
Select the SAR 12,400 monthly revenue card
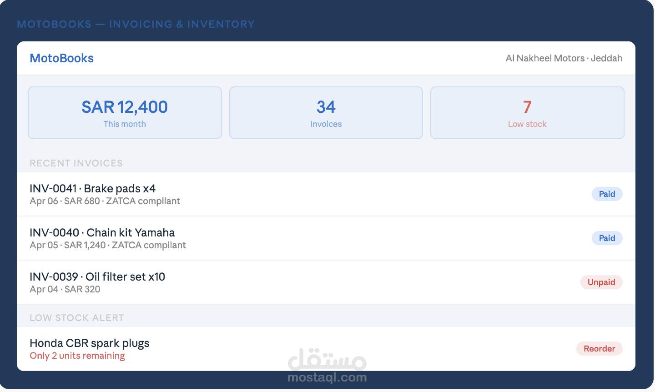[125, 112]
